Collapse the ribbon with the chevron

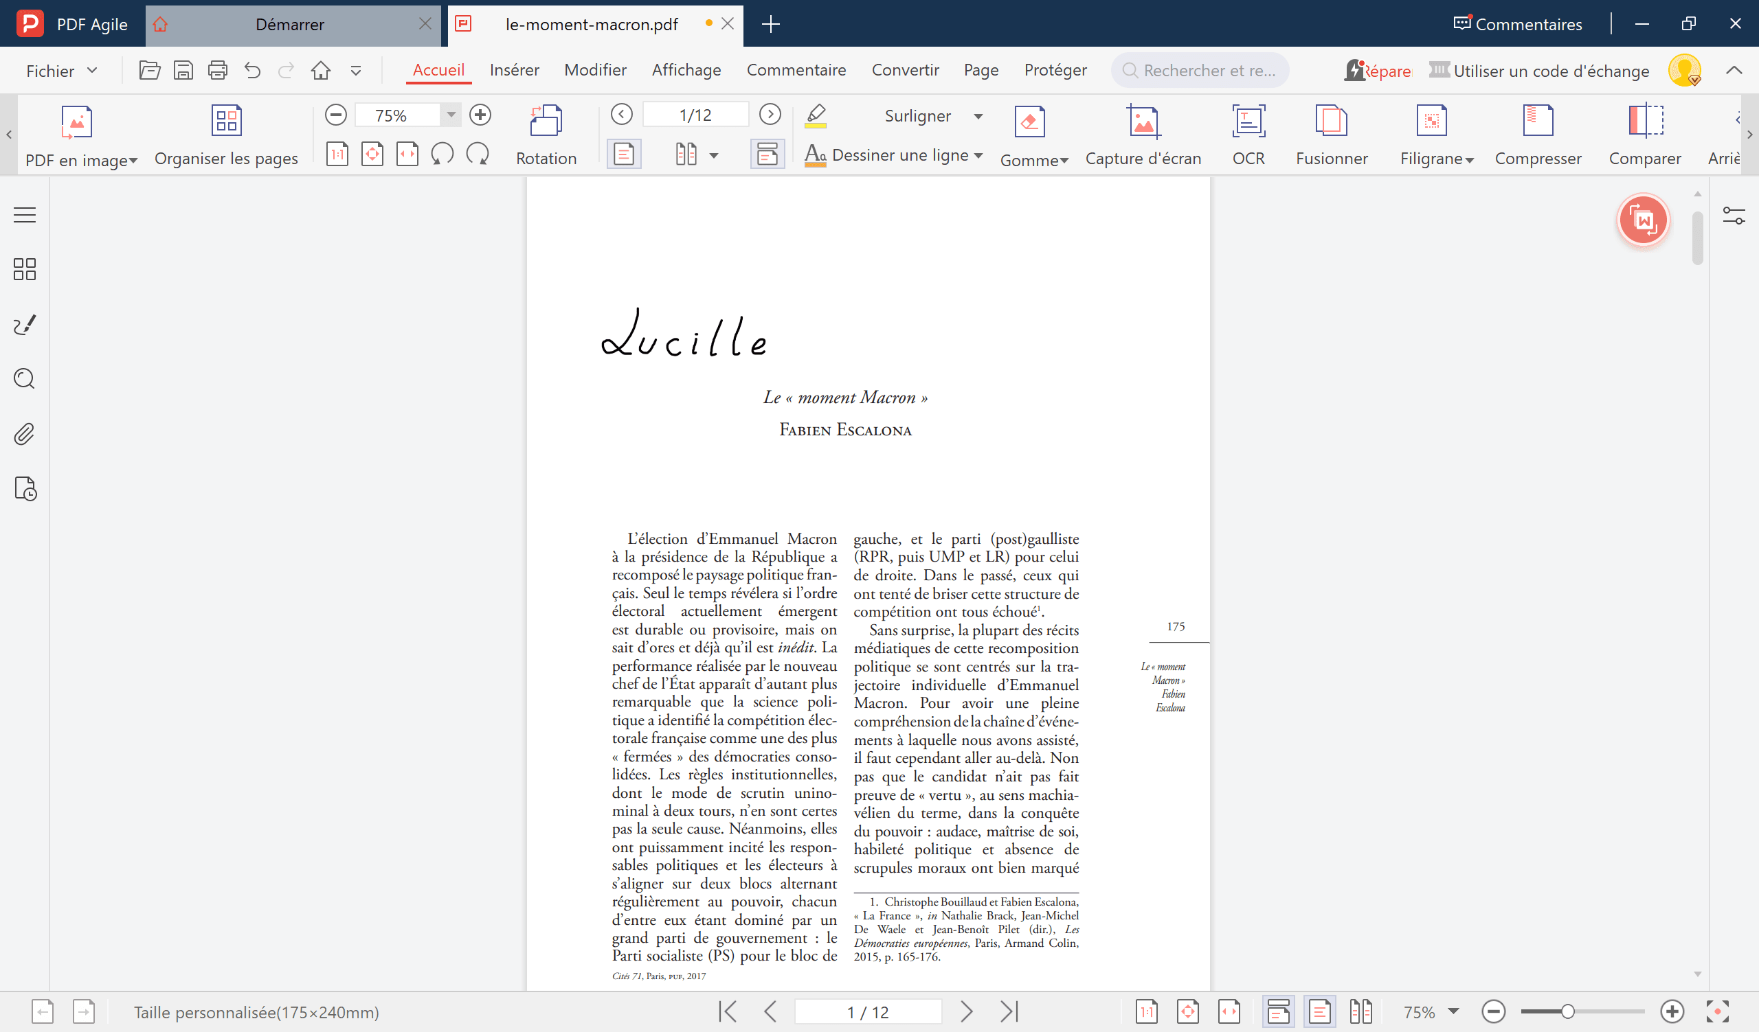pyautogui.click(x=1734, y=71)
